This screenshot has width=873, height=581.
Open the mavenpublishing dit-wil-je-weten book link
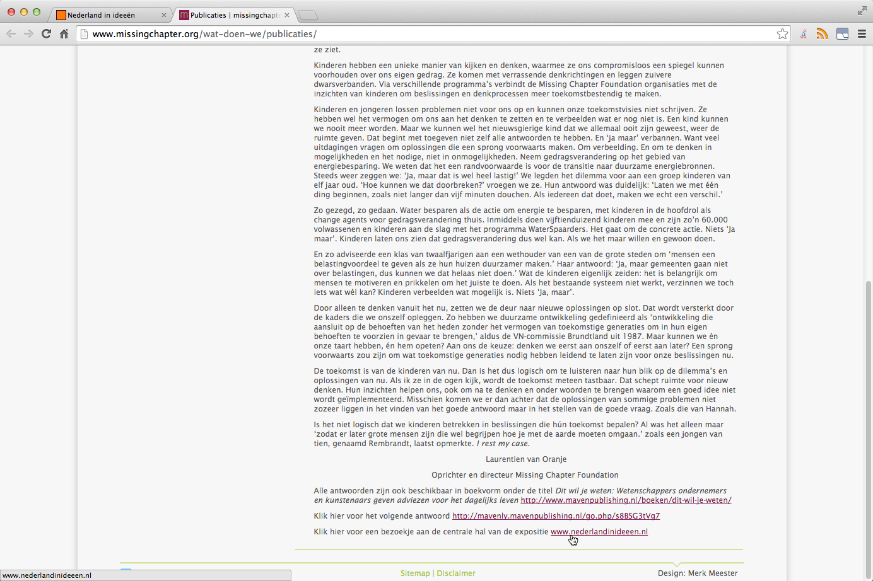pyautogui.click(x=626, y=500)
